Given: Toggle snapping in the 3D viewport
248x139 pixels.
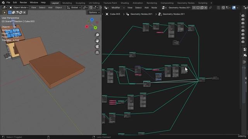Looking at the screenshot, I should [91, 8].
